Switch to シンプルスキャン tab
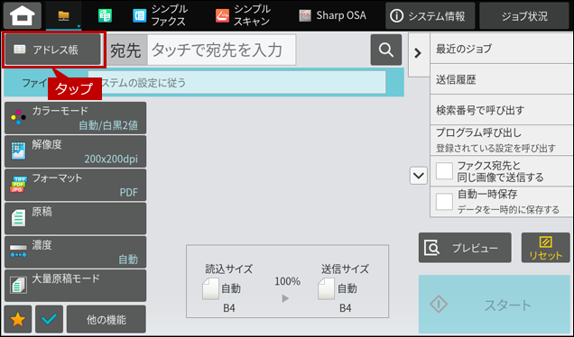 pyautogui.click(x=243, y=15)
